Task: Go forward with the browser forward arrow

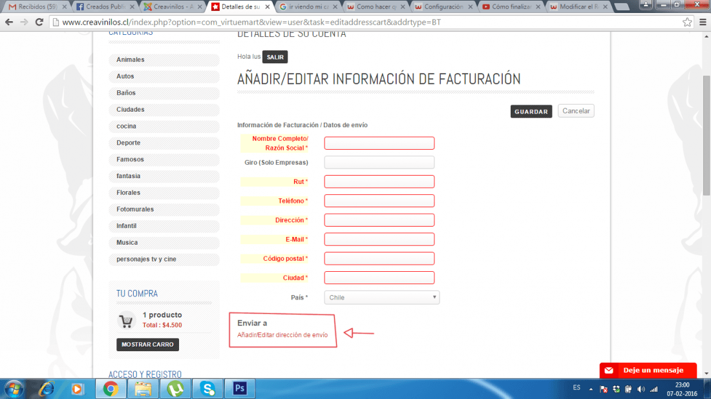Action: [24, 22]
